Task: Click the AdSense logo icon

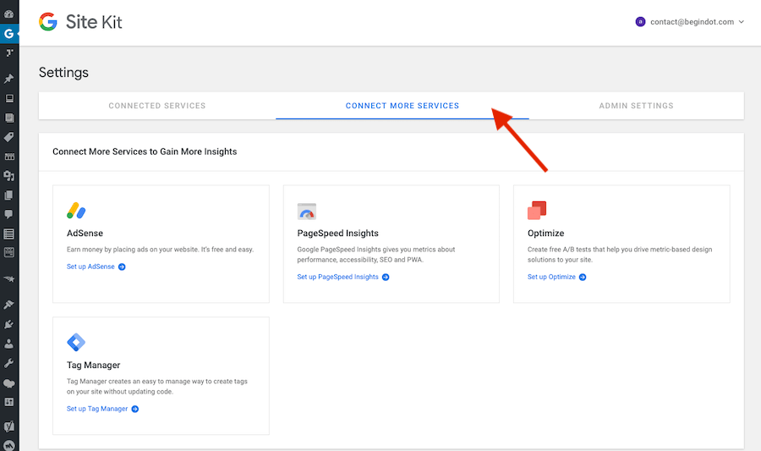Action: tap(76, 210)
